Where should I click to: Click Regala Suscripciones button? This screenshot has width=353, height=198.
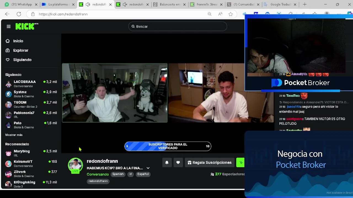coord(210,163)
